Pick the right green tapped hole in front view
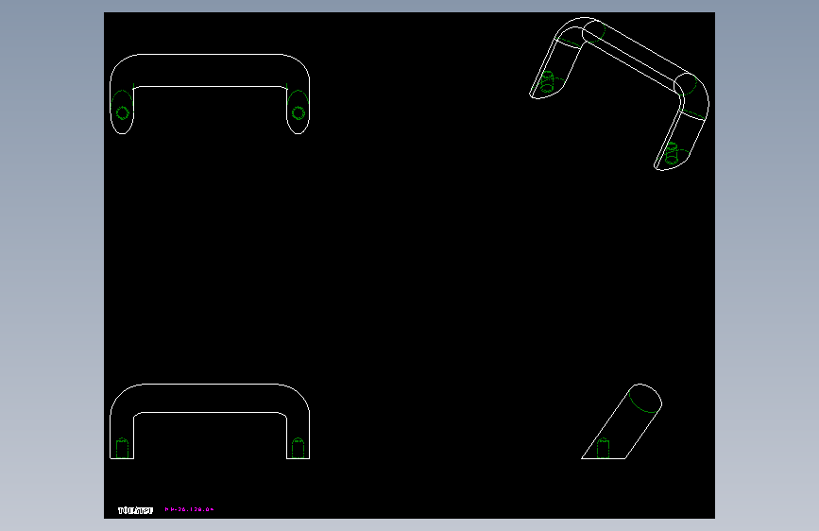 [298, 448]
